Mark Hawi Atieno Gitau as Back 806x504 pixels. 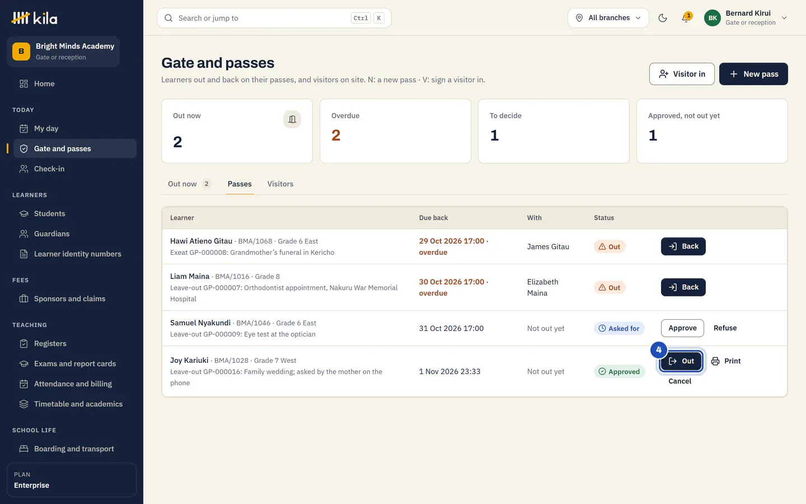[683, 246]
